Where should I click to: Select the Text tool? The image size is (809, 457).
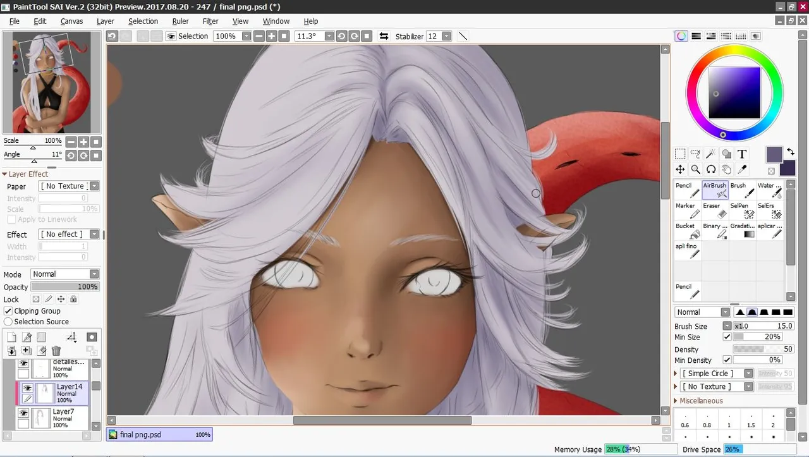tap(742, 154)
